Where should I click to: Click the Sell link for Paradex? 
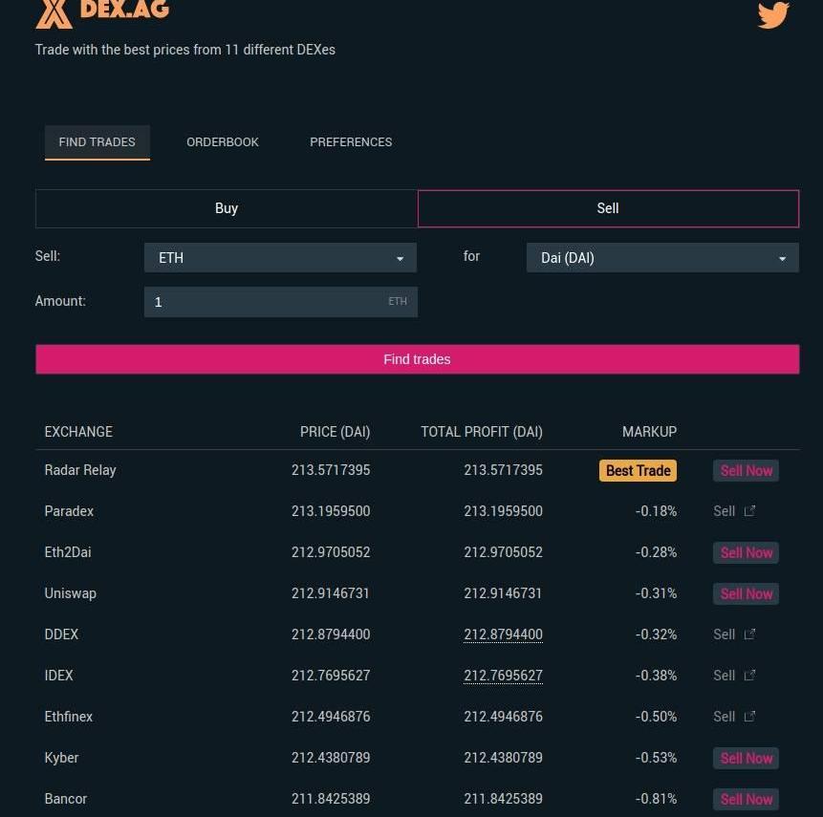(x=724, y=511)
